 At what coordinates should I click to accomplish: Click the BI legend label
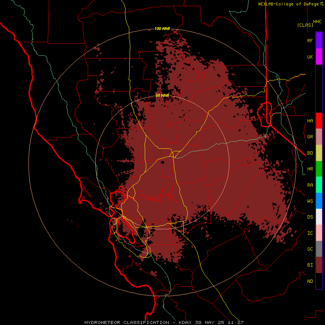pos(310,265)
